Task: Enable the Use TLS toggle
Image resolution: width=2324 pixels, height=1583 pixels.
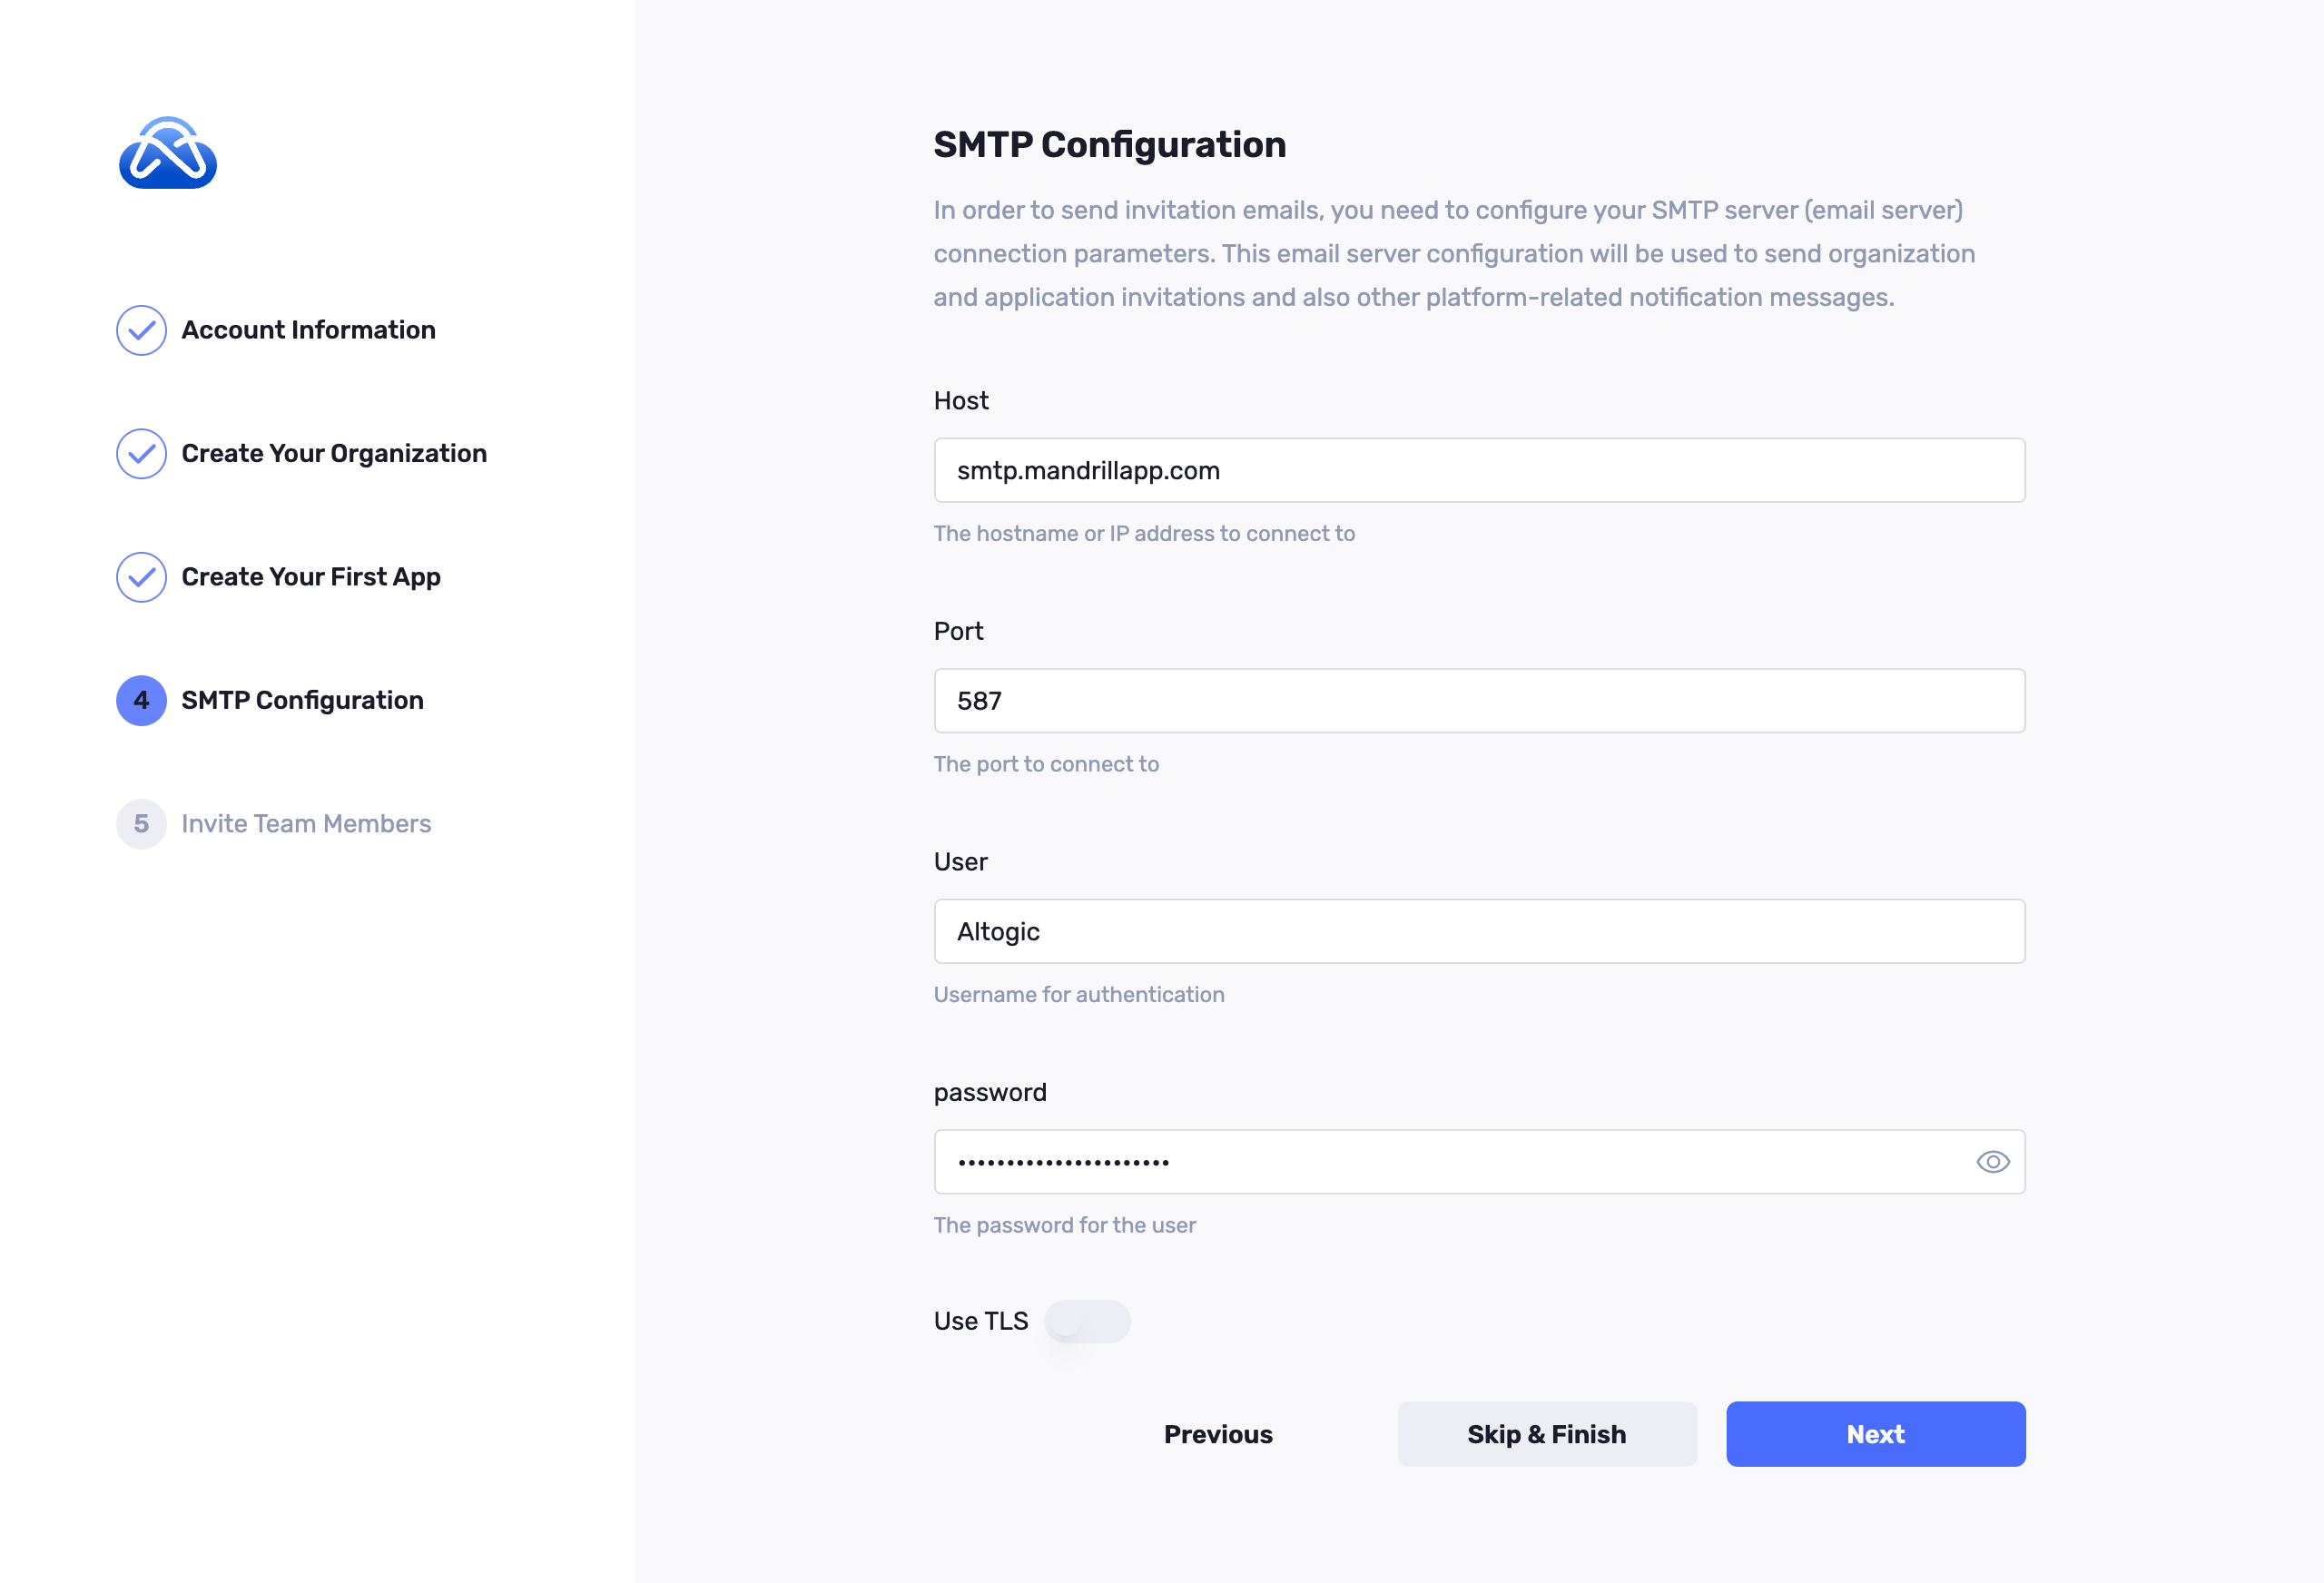Action: pos(1086,1321)
